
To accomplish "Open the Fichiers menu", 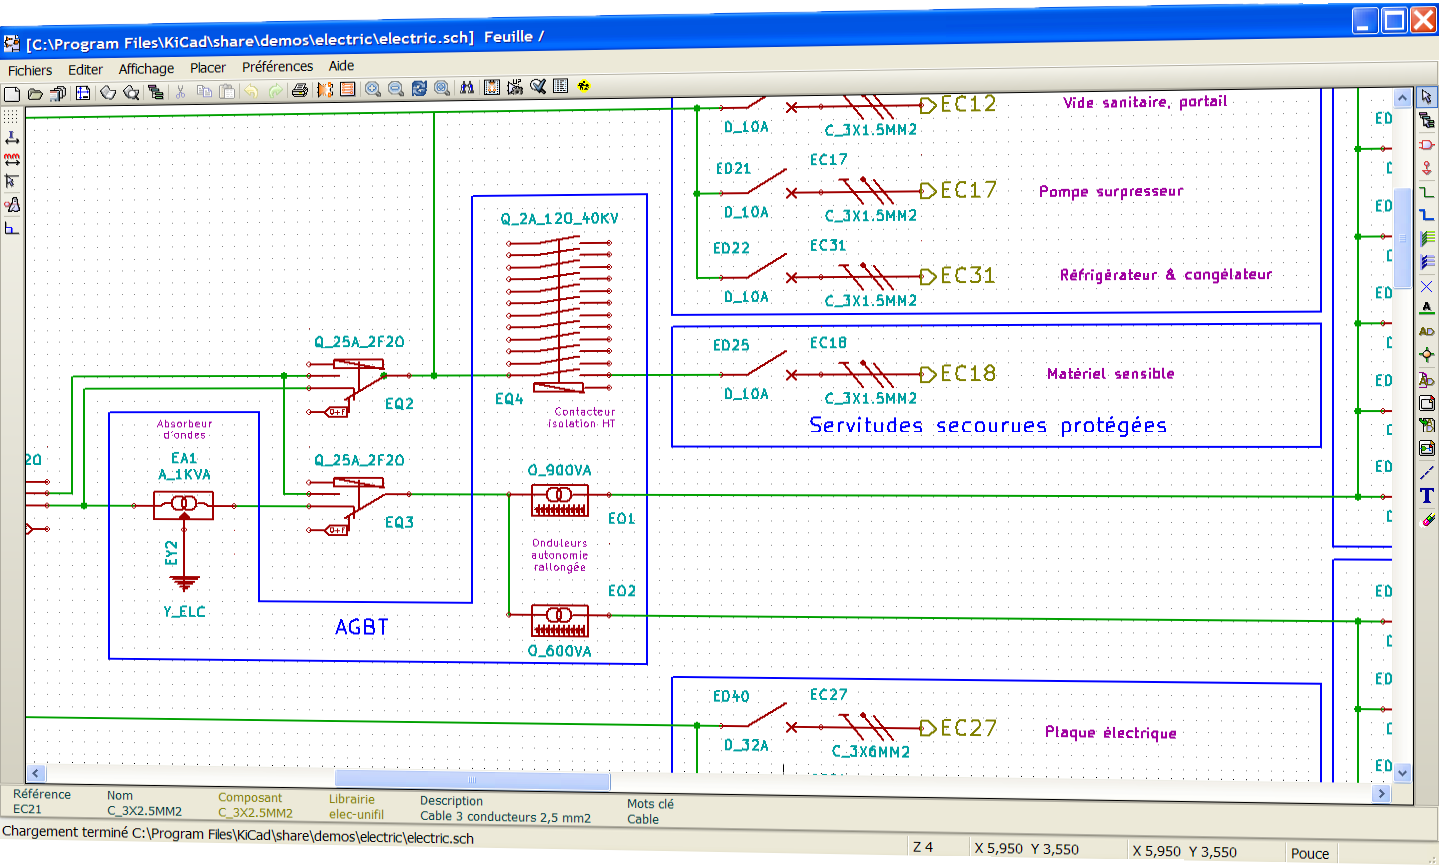I will [30, 70].
